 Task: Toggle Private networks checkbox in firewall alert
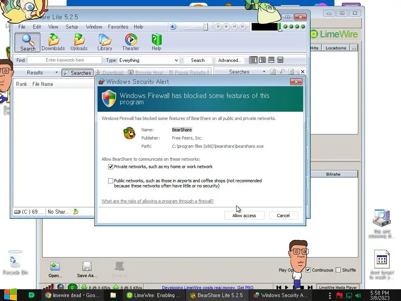tap(110, 167)
